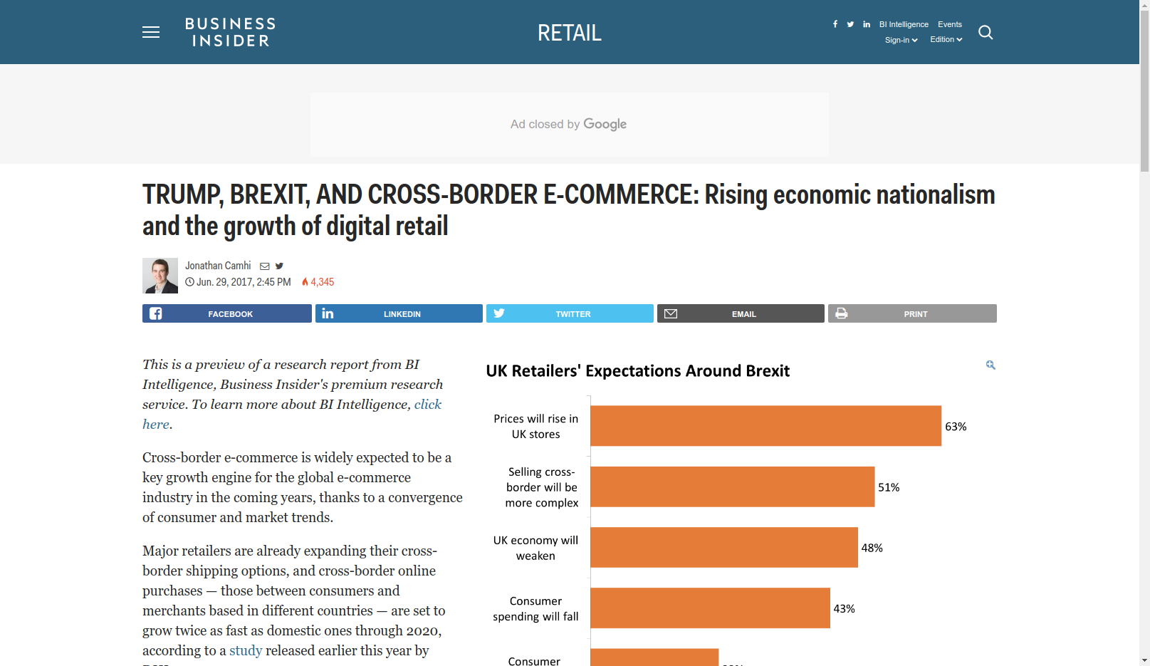Share article via Email button
Image resolution: width=1150 pixels, height=666 pixels.
(741, 313)
